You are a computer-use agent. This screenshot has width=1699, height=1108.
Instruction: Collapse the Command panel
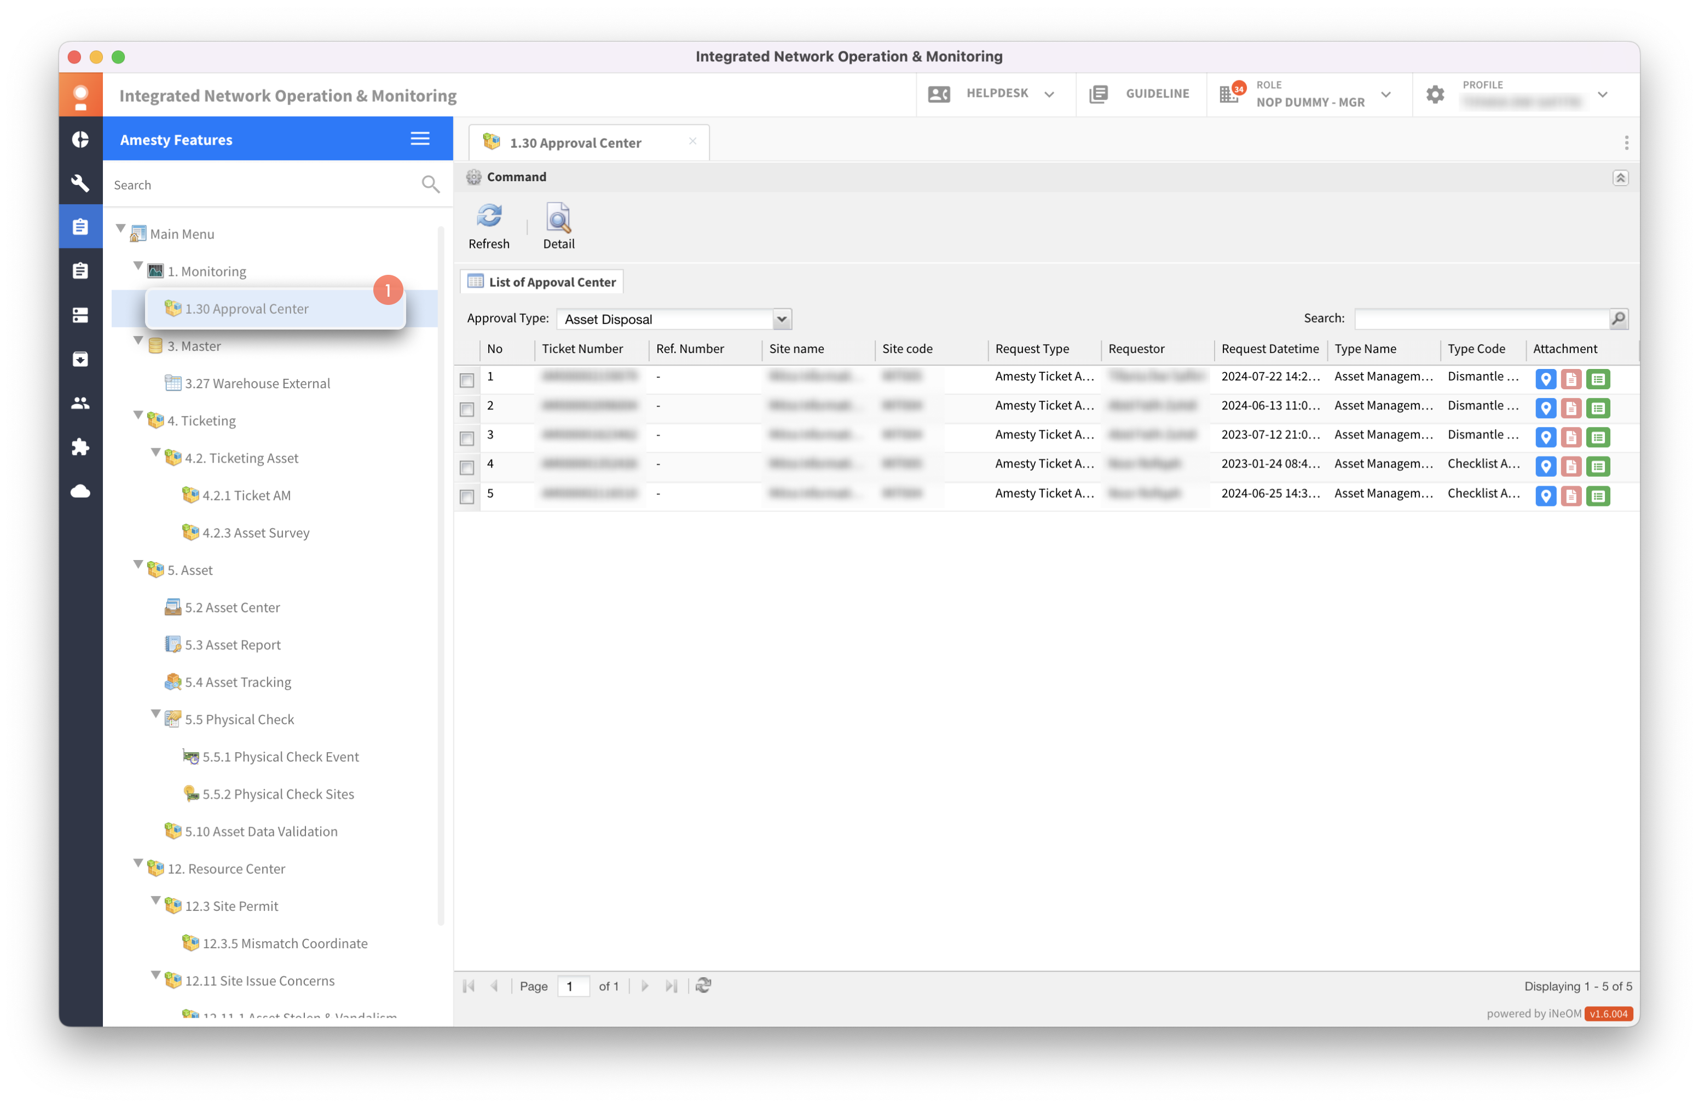tap(1620, 178)
